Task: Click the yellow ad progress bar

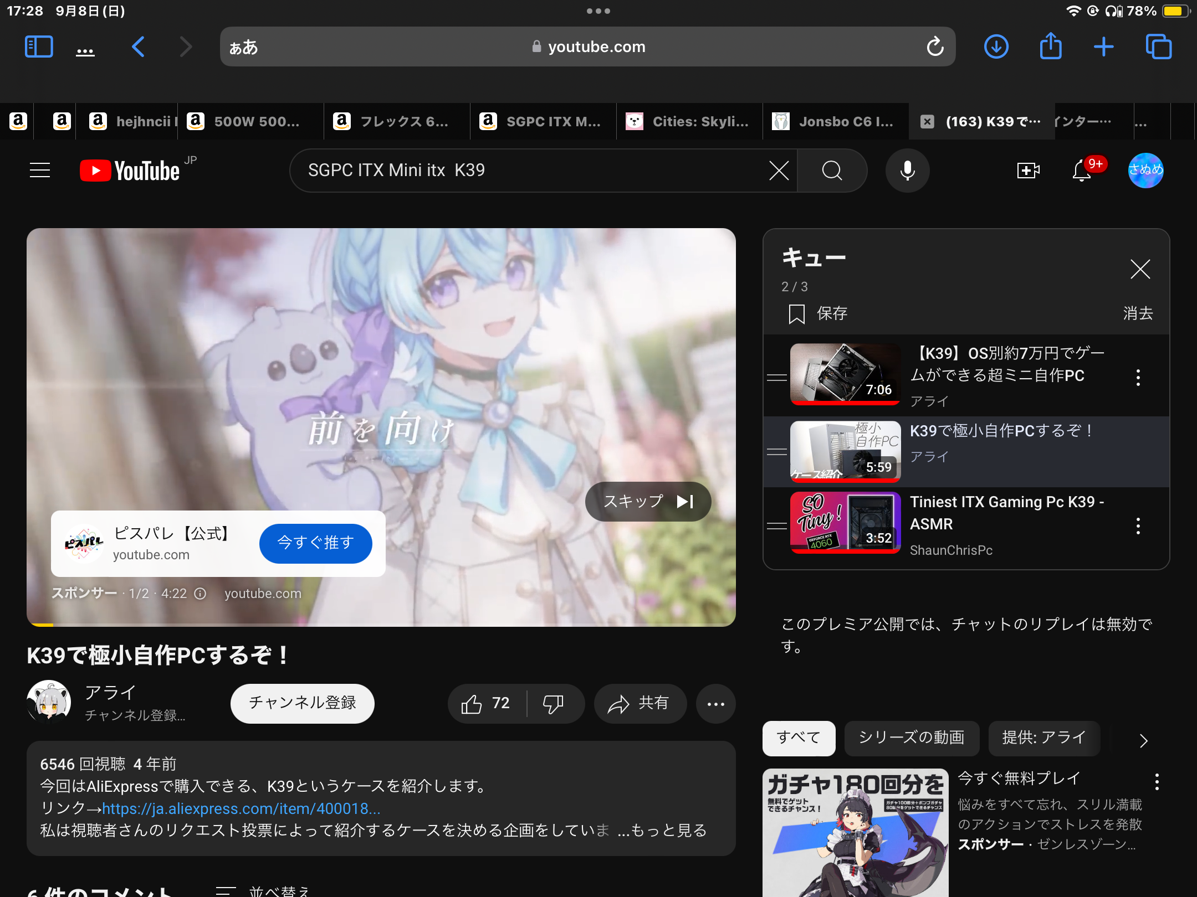Action: click(x=42, y=625)
